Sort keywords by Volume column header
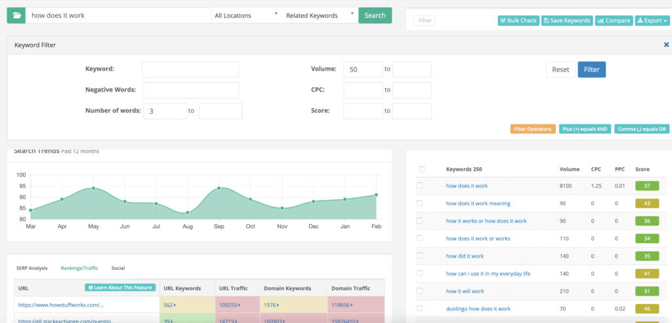 point(569,170)
